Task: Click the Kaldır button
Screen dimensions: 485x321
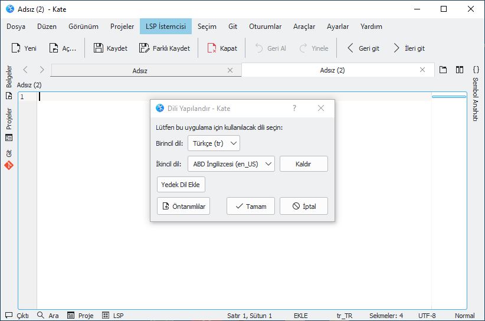Action: pyautogui.click(x=304, y=164)
